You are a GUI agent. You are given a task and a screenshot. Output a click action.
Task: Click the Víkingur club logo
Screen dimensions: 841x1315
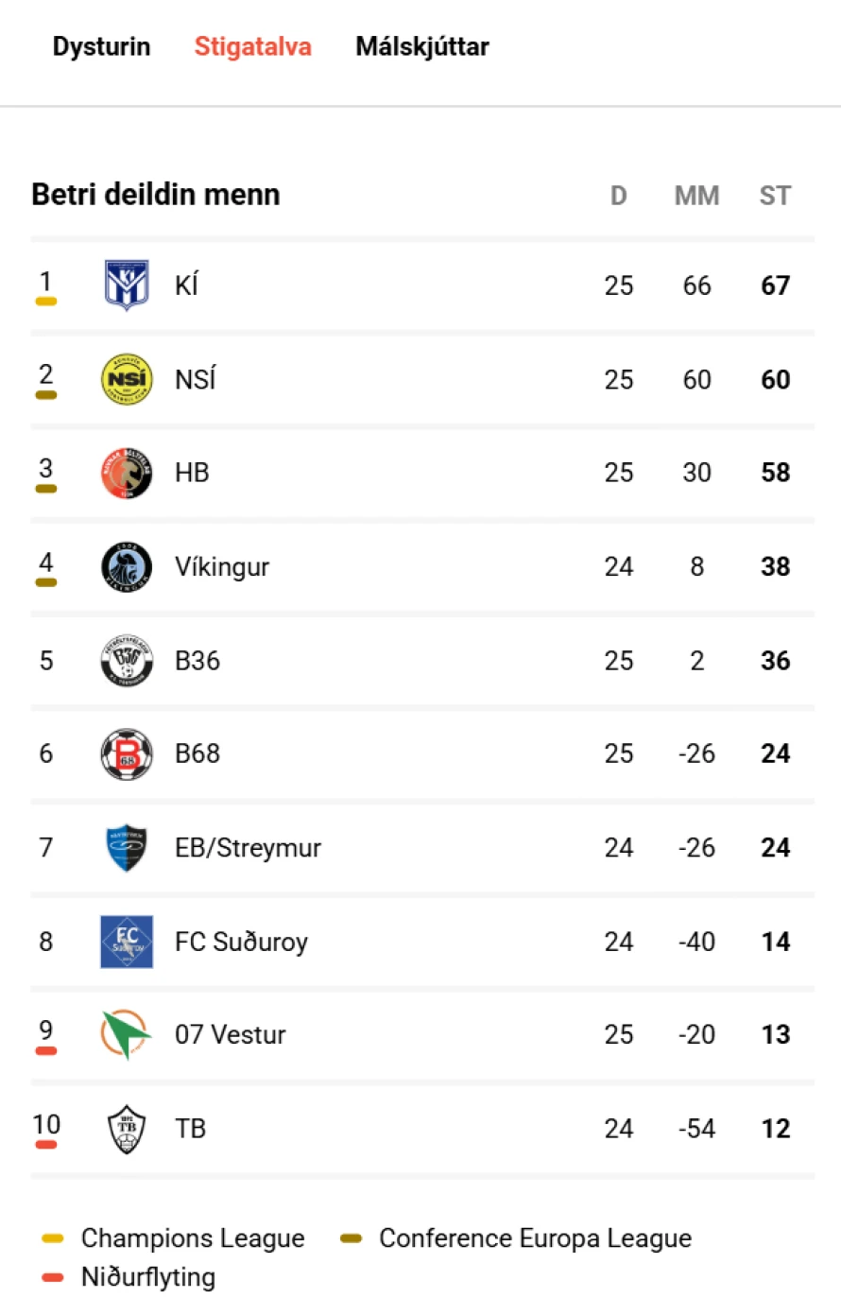pos(127,566)
